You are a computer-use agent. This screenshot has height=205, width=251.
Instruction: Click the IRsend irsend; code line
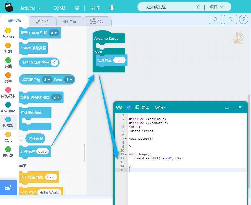pyautogui.click(x=142, y=131)
